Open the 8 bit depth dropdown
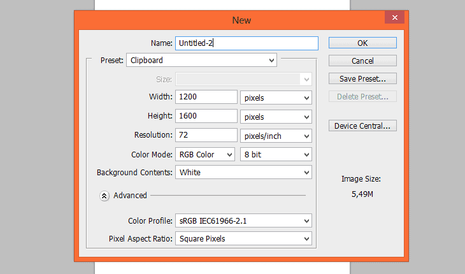The width and height of the screenshot is (465, 274). point(276,154)
